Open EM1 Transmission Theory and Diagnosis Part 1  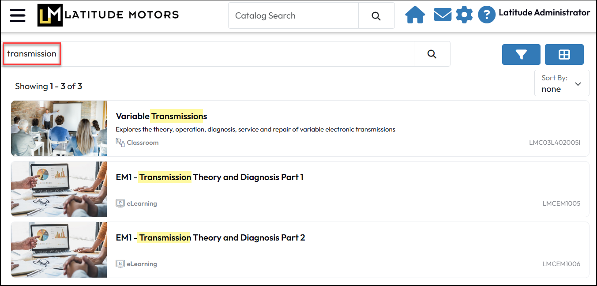[x=210, y=177]
